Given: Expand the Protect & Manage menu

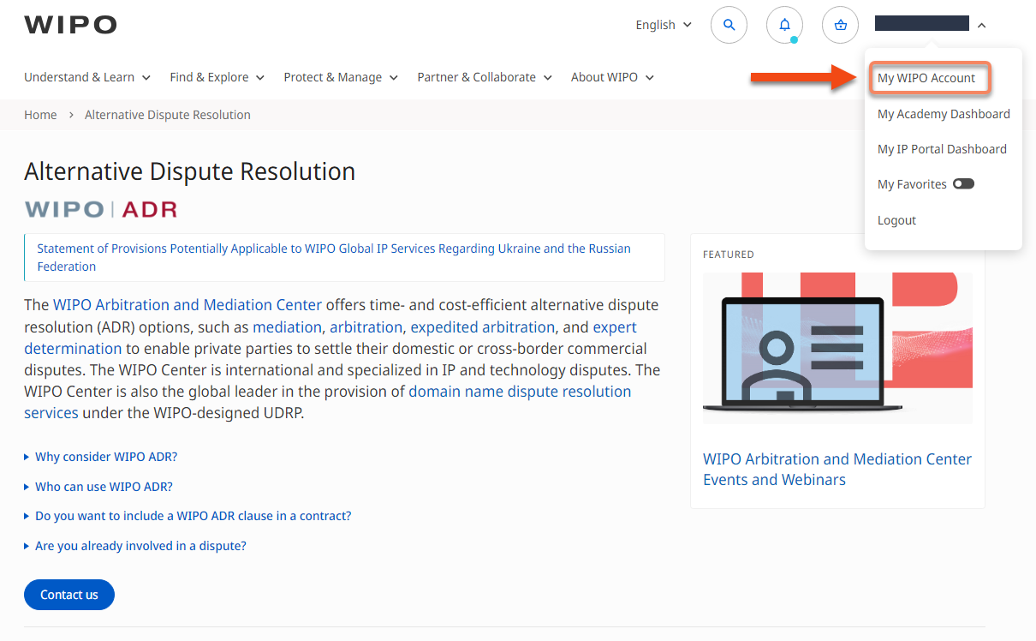Looking at the screenshot, I should tap(341, 77).
